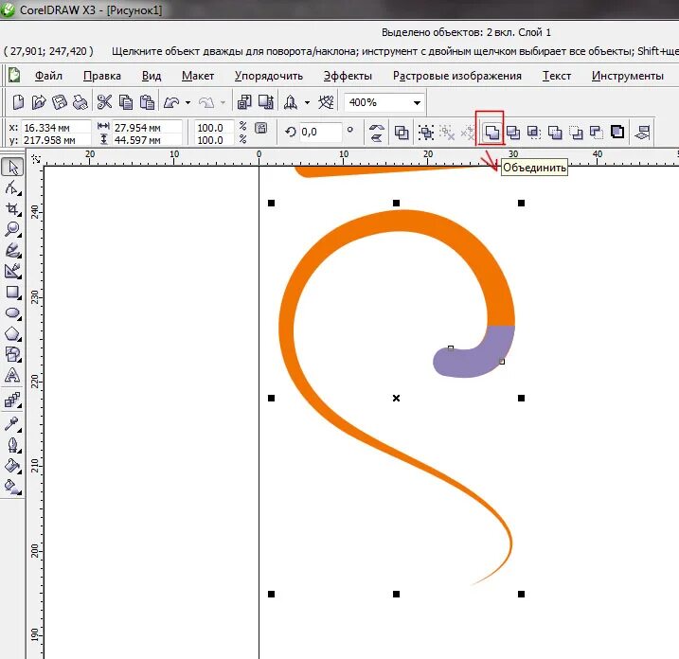The image size is (679, 659).
Task: Click the Ungroup all icon
Action: click(467, 132)
